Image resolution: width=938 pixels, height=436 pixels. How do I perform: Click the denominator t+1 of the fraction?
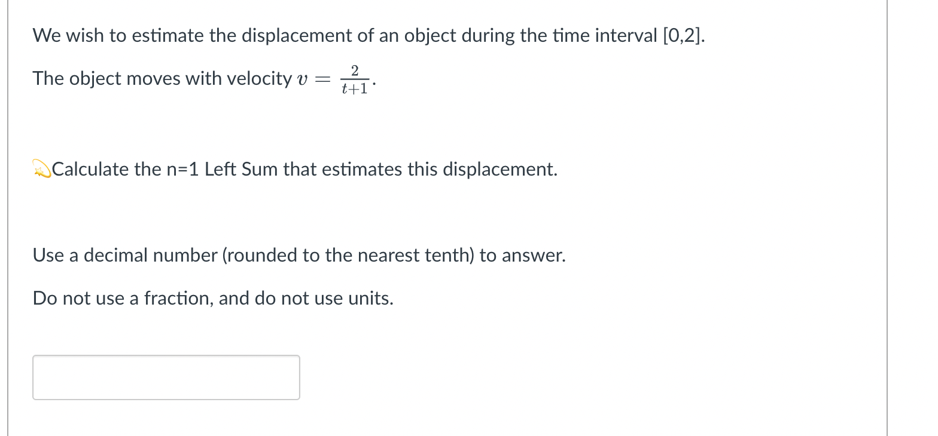355,90
